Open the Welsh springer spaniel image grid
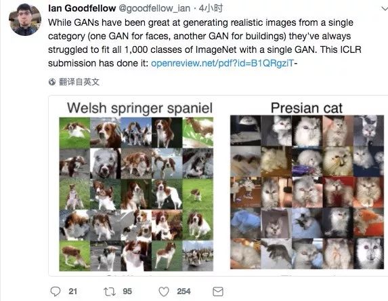 click(136, 194)
